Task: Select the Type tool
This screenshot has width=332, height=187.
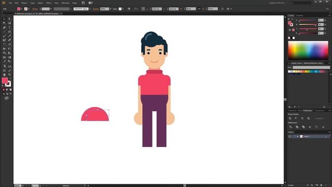Action: (9, 28)
